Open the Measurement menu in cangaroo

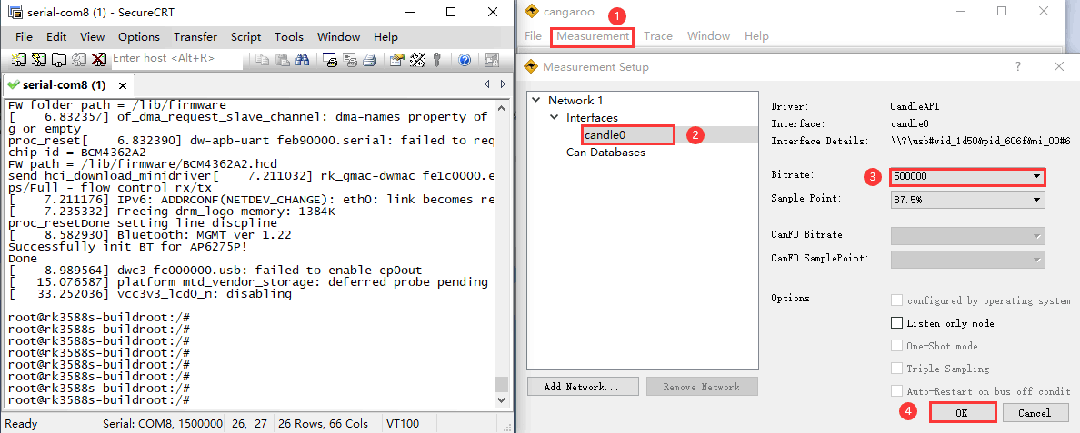point(593,36)
